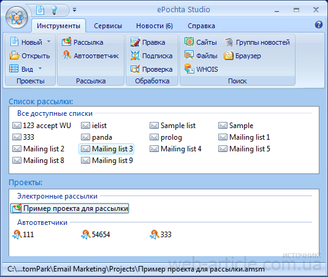Select the Mailing list 3 item
This screenshot has width=328, height=277.
point(106,149)
